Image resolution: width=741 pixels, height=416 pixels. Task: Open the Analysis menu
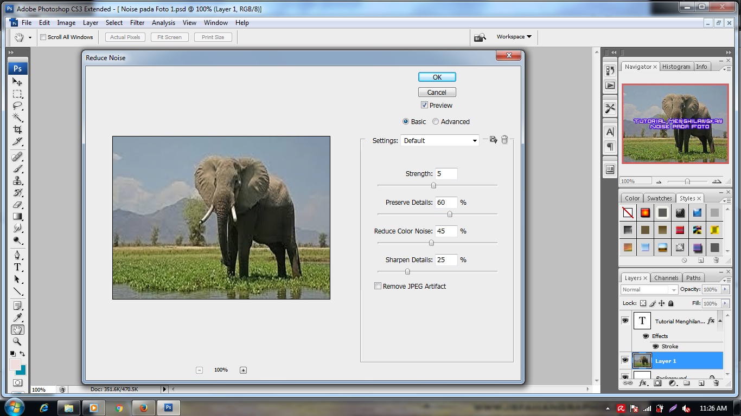163,23
